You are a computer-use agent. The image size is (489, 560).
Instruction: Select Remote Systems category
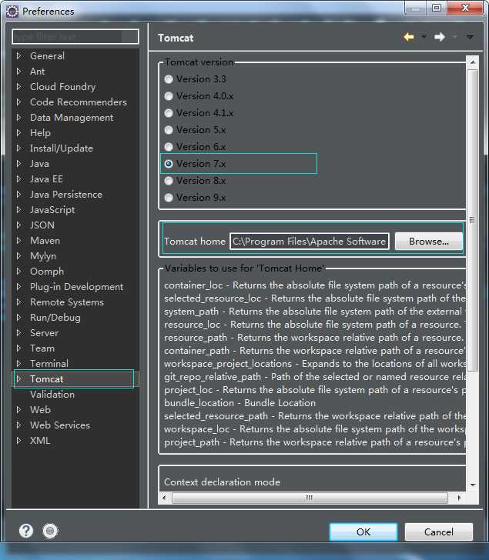[x=67, y=302]
